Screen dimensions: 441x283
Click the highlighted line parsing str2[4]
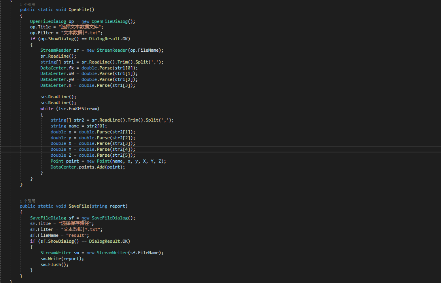93,149
